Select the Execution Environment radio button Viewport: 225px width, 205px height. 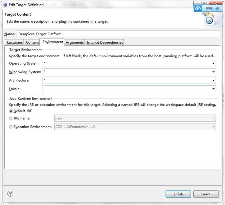[11, 127]
